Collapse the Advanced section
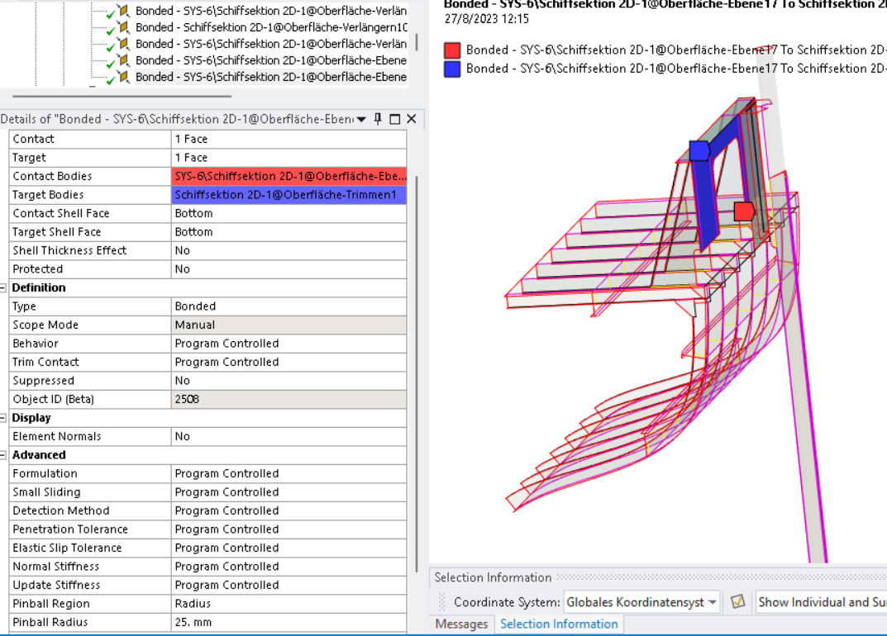The height and width of the screenshot is (636, 887). click(x=2, y=455)
